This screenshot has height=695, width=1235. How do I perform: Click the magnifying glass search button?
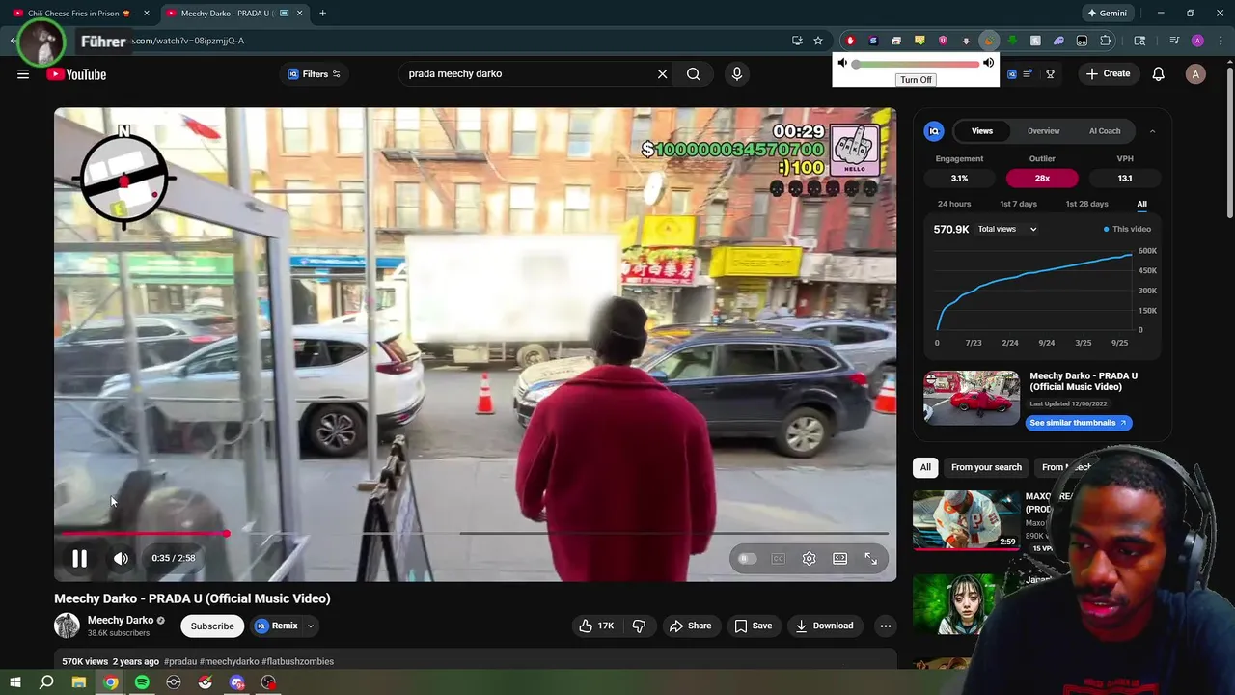[x=693, y=73]
